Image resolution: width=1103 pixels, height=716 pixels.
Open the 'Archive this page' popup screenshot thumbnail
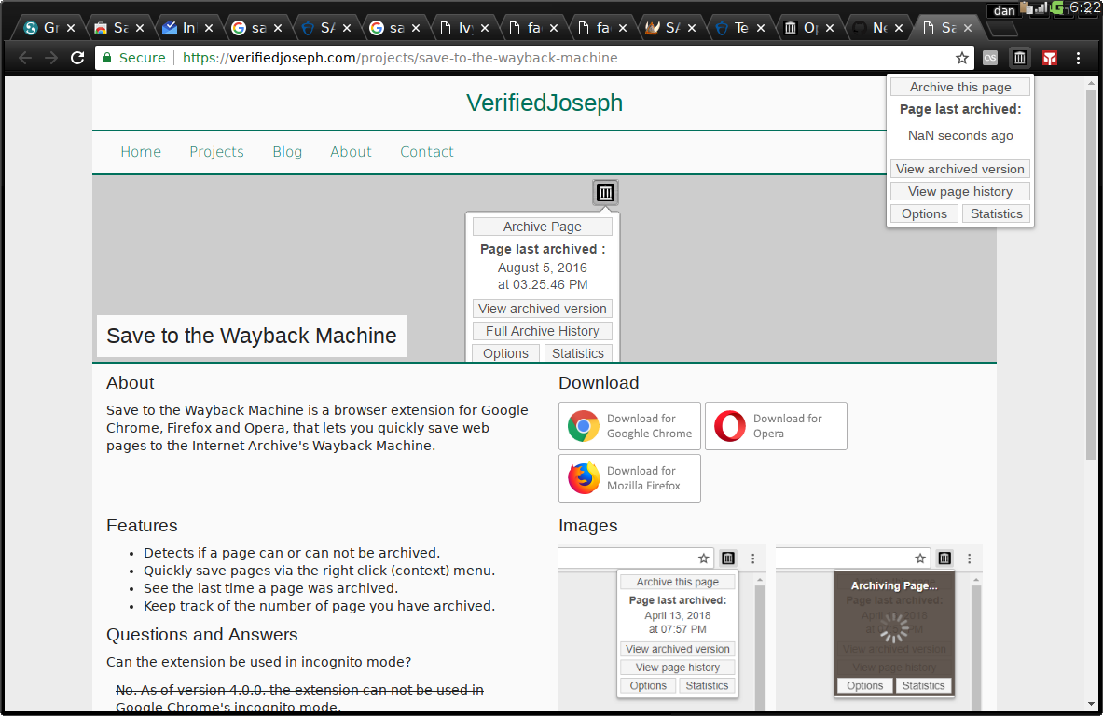(662, 627)
